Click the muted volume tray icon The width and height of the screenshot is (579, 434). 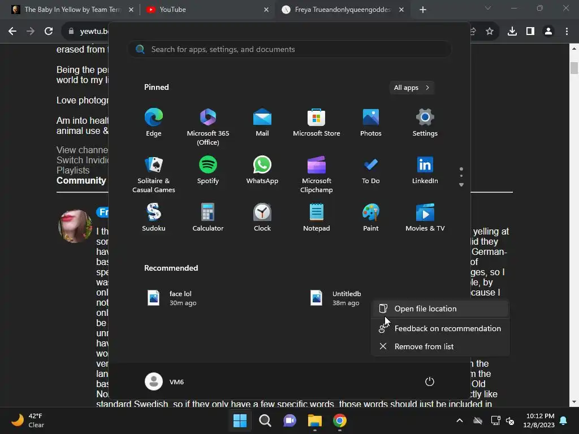[510, 420]
